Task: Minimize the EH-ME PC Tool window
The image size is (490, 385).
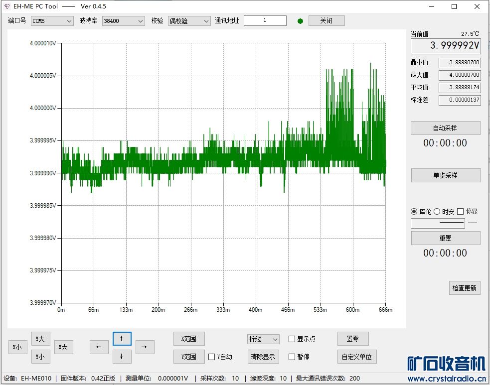Action: click(x=432, y=6)
